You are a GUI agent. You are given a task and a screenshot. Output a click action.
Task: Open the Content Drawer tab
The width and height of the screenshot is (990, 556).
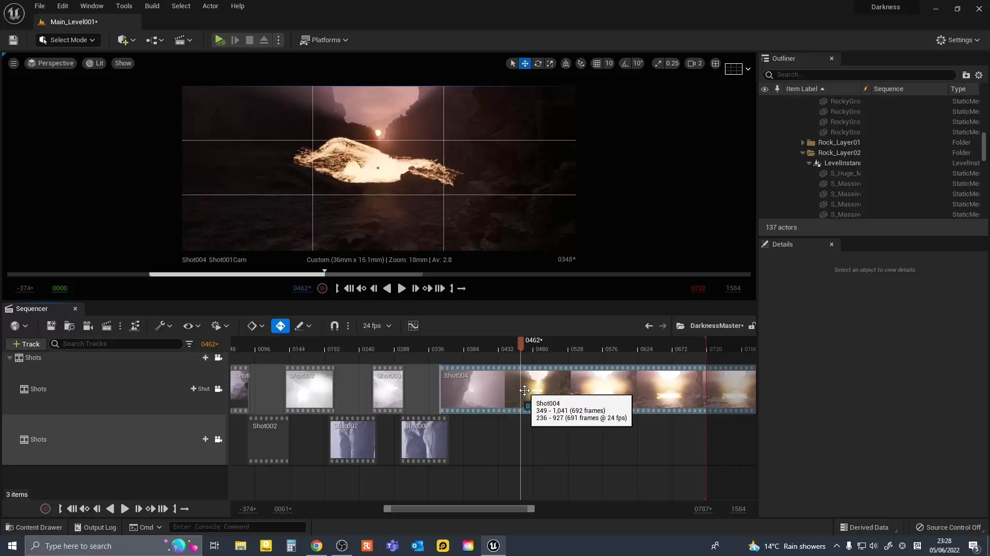(x=34, y=527)
